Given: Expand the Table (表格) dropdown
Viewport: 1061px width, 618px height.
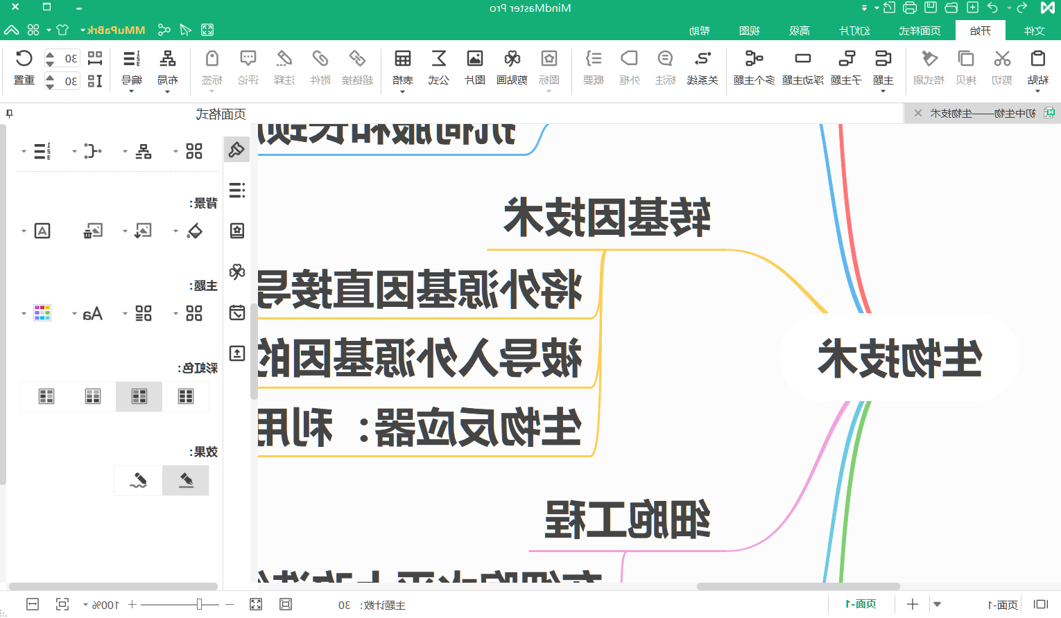Looking at the screenshot, I should (x=402, y=91).
